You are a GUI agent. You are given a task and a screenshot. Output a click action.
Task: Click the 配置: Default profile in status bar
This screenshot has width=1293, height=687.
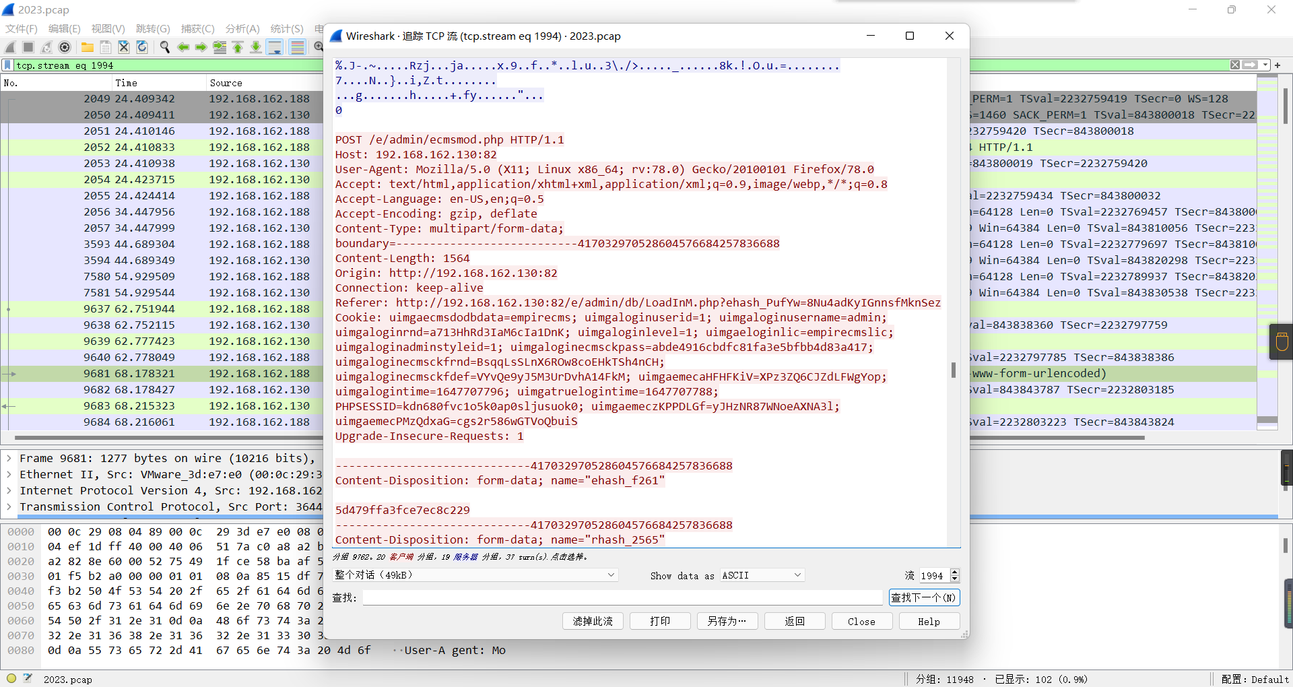(x=1255, y=679)
